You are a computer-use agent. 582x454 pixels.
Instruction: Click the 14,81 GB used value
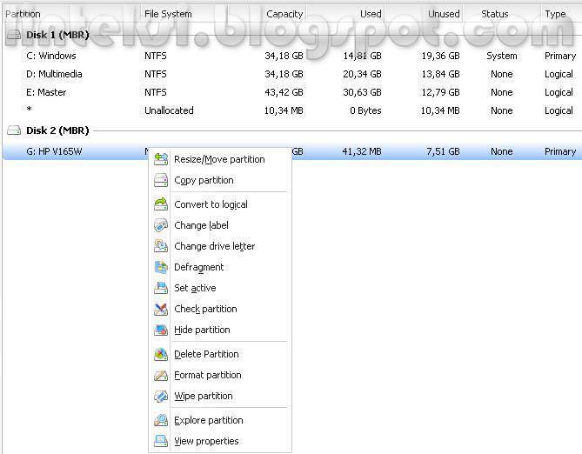(362, 56)
